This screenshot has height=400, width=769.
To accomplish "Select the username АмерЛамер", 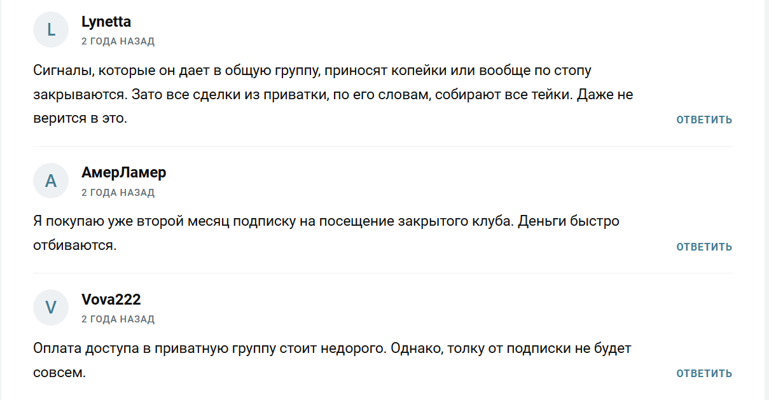I will 124,172.
